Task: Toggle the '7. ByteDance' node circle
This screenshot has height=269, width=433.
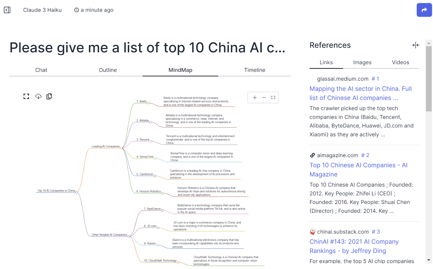Action: 162,210
